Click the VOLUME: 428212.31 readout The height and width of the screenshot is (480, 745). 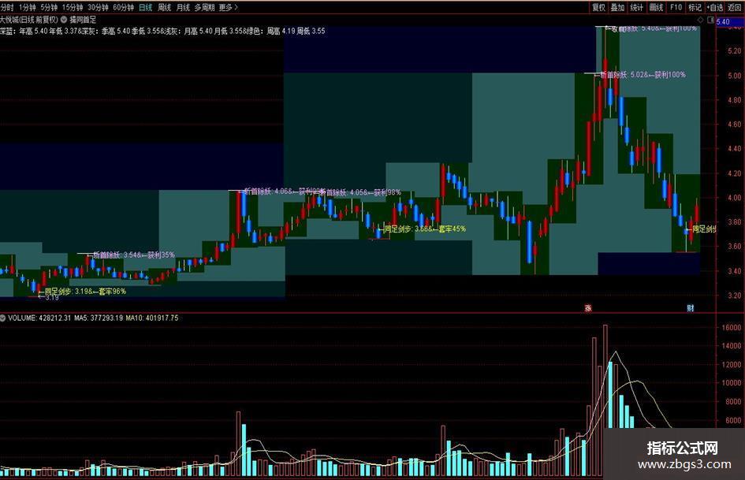[39, 318]
